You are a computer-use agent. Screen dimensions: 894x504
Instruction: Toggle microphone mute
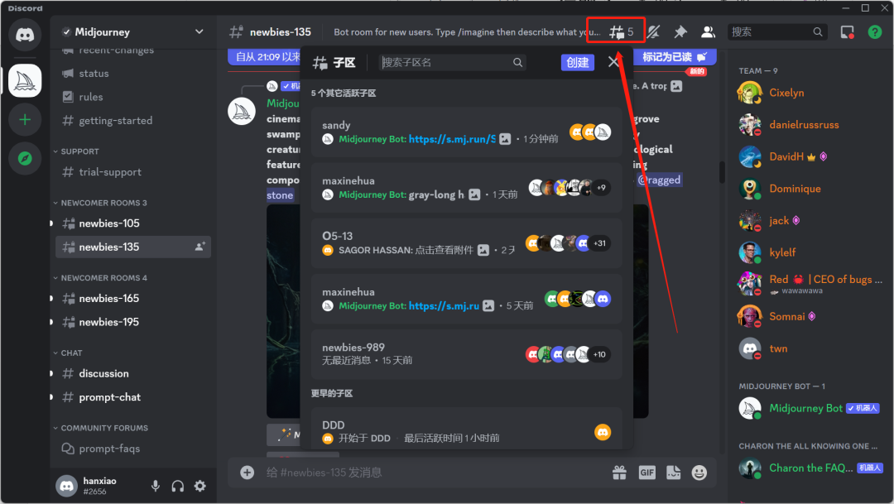tap(155, 487)
